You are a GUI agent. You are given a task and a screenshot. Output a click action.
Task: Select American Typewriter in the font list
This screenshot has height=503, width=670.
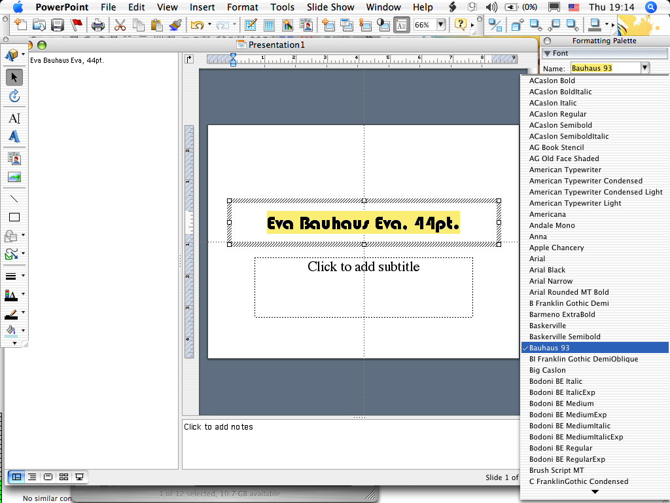[x=594, y=170]
